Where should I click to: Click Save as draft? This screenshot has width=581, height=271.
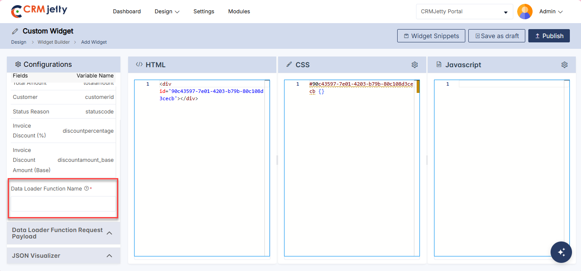[497, 36]
